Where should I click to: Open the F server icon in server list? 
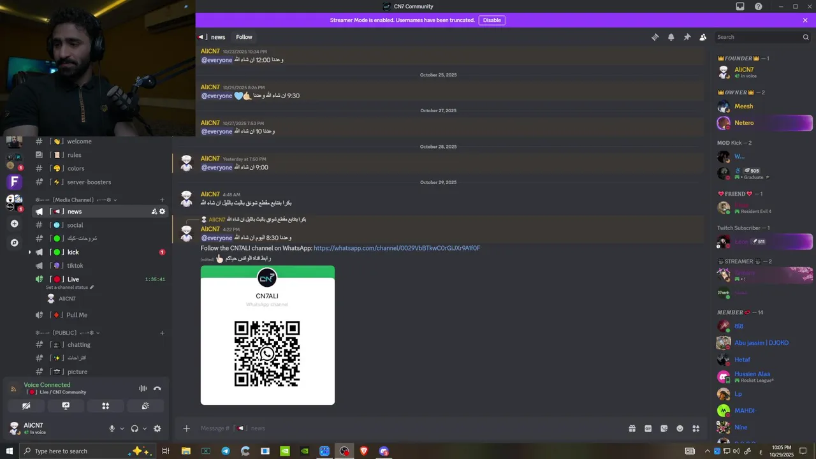pos(14,182)
